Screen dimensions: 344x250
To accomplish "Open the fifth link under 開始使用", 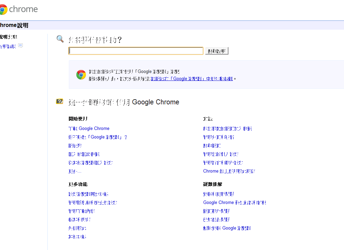I will [x=91, y=163].
